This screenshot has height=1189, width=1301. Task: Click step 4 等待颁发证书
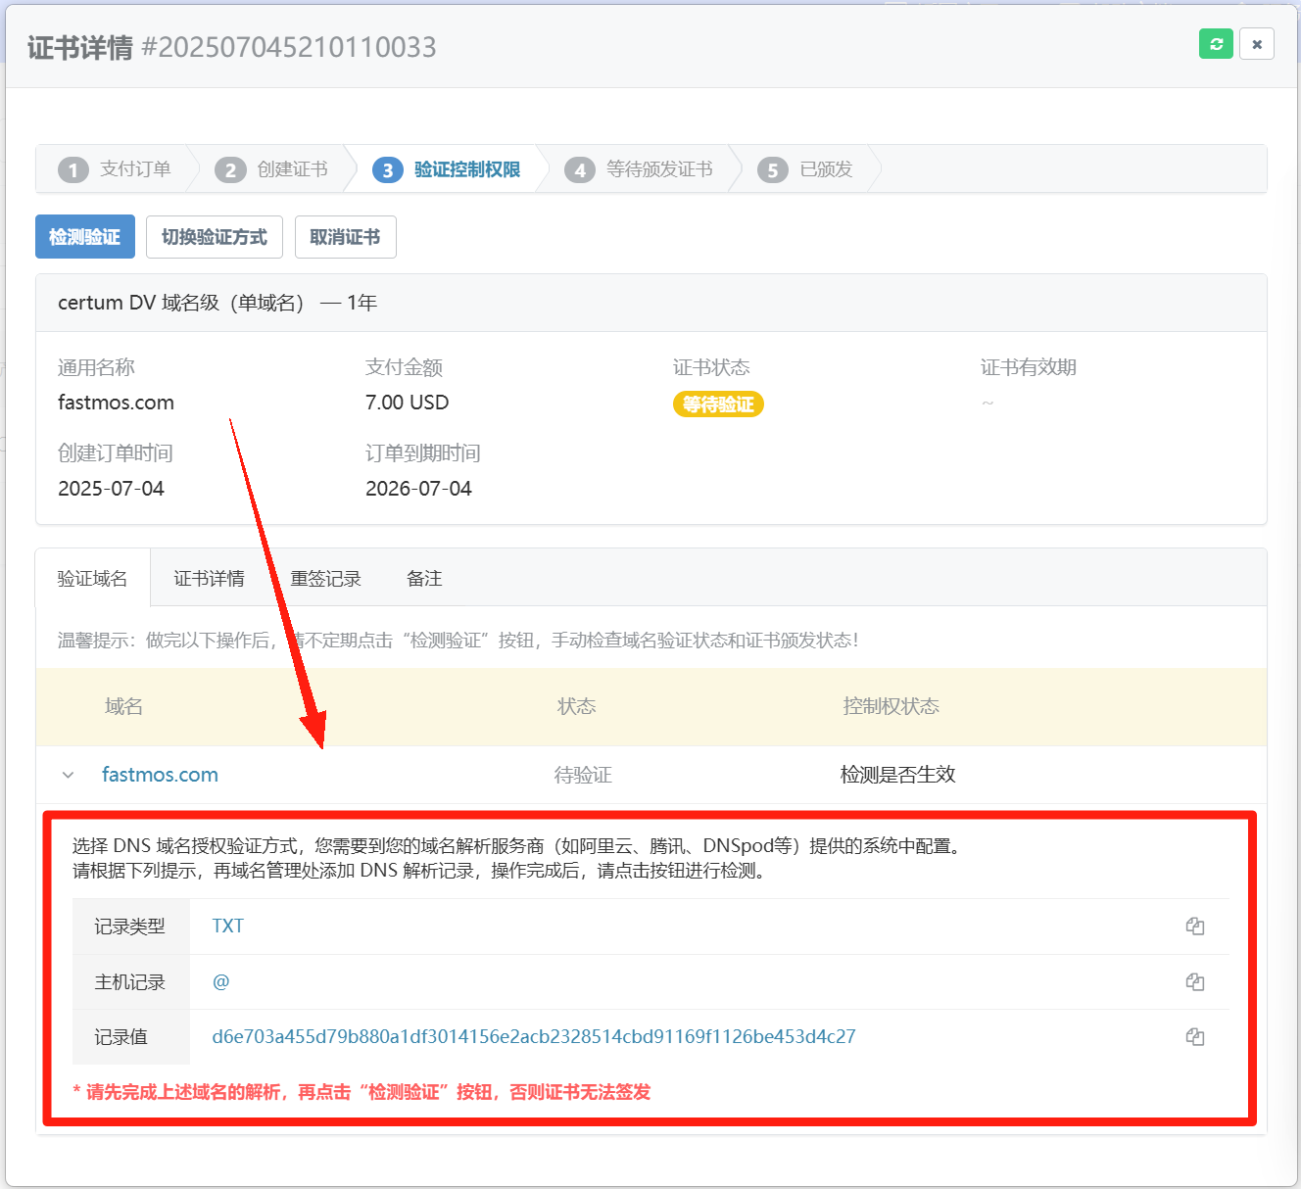[640, 169]
